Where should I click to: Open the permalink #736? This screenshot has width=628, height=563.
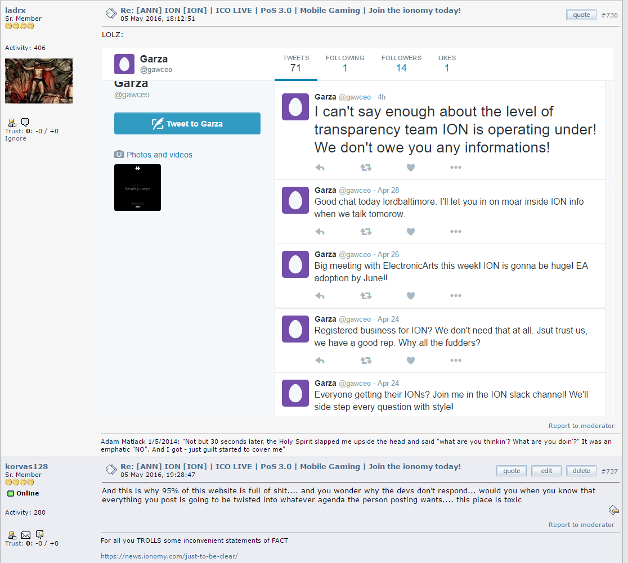click(609, 15)
